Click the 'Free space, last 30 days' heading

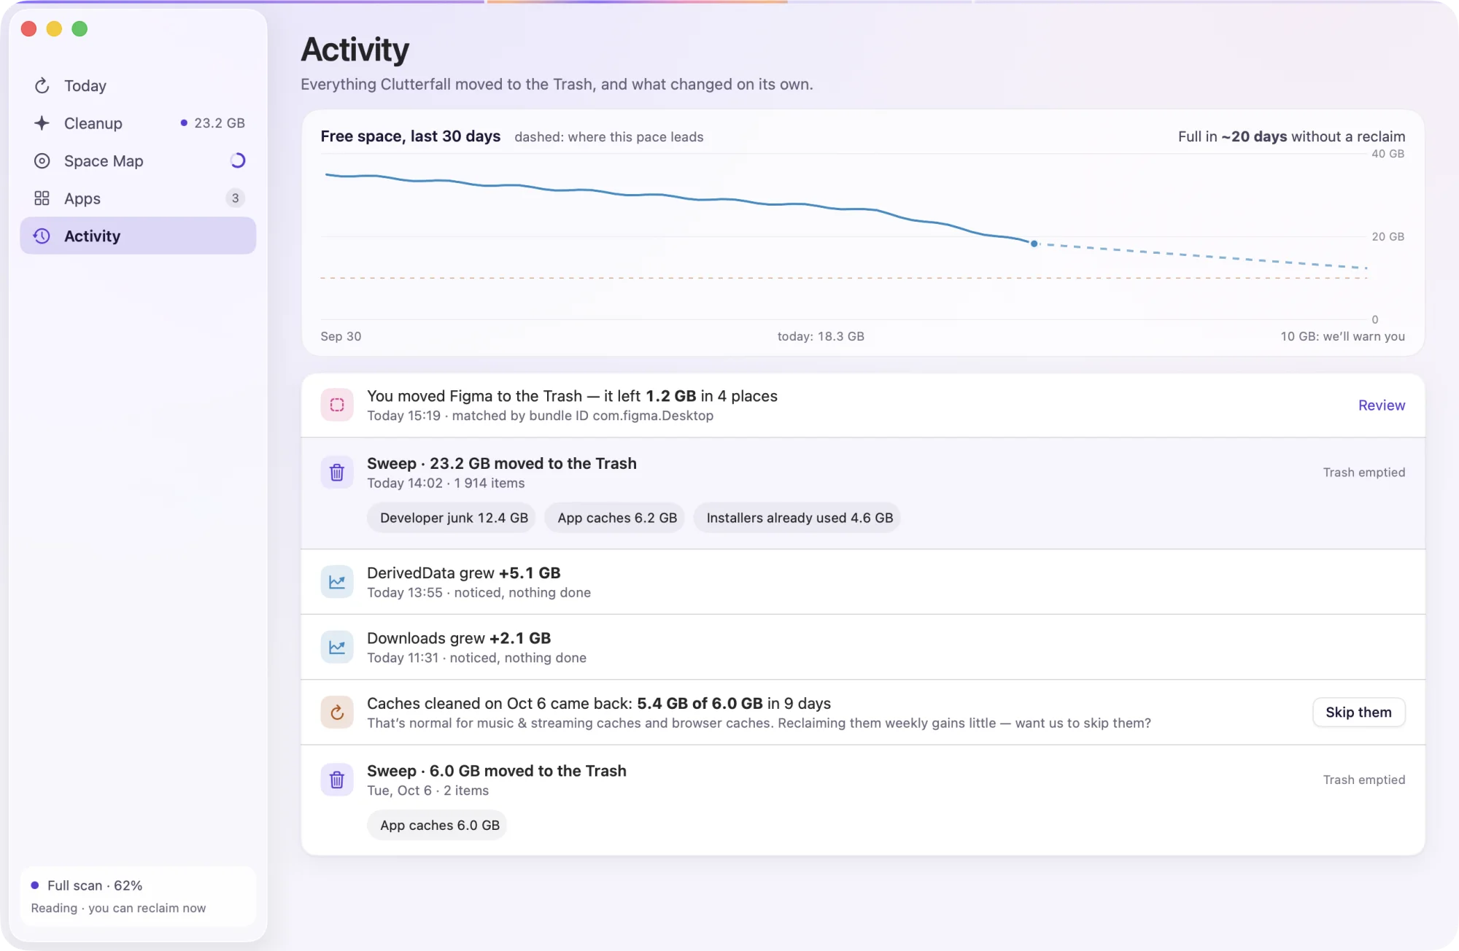(410, 136)
